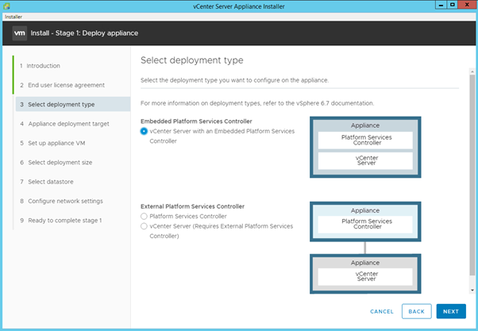This screenshot has width=478, height=331.
Task: Close the vCenter installer window
Action: 467,5
